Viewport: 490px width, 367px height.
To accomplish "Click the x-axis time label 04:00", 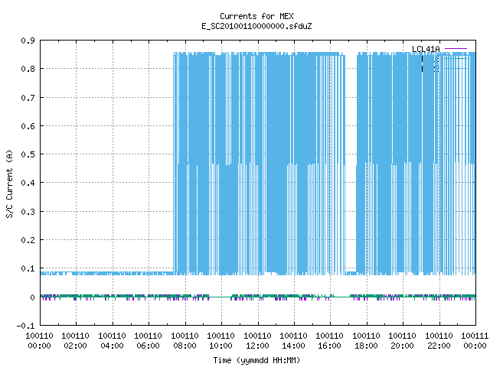I will pyautogui.click(x=112, y=346).
